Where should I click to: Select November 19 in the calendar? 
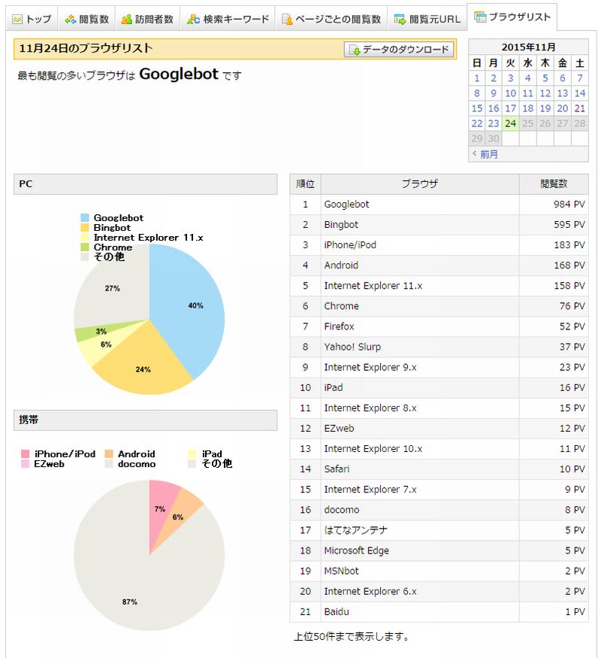545,108
